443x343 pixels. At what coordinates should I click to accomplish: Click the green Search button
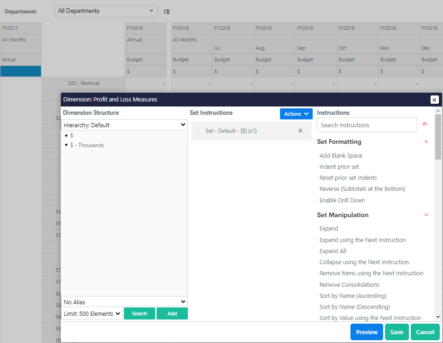click(x=140, y=313)
